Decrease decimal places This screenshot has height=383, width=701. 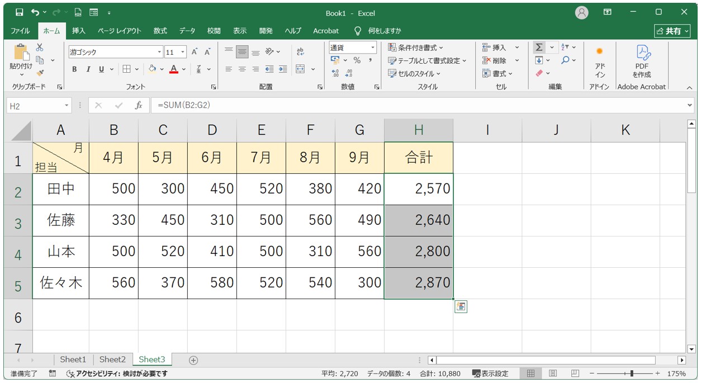[x=349, y=73]
